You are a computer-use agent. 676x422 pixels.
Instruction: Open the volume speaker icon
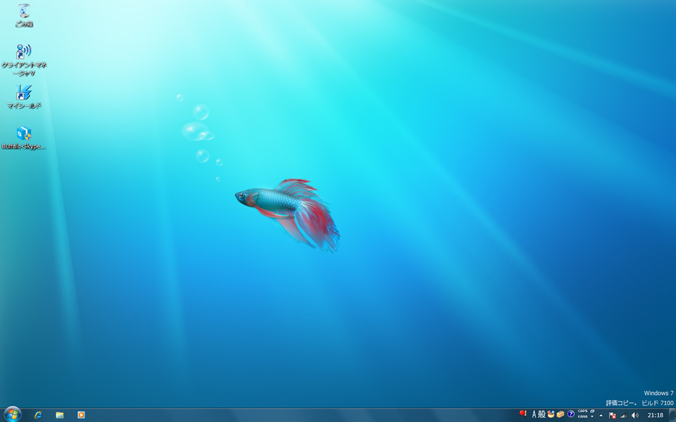tap(634, 415)
